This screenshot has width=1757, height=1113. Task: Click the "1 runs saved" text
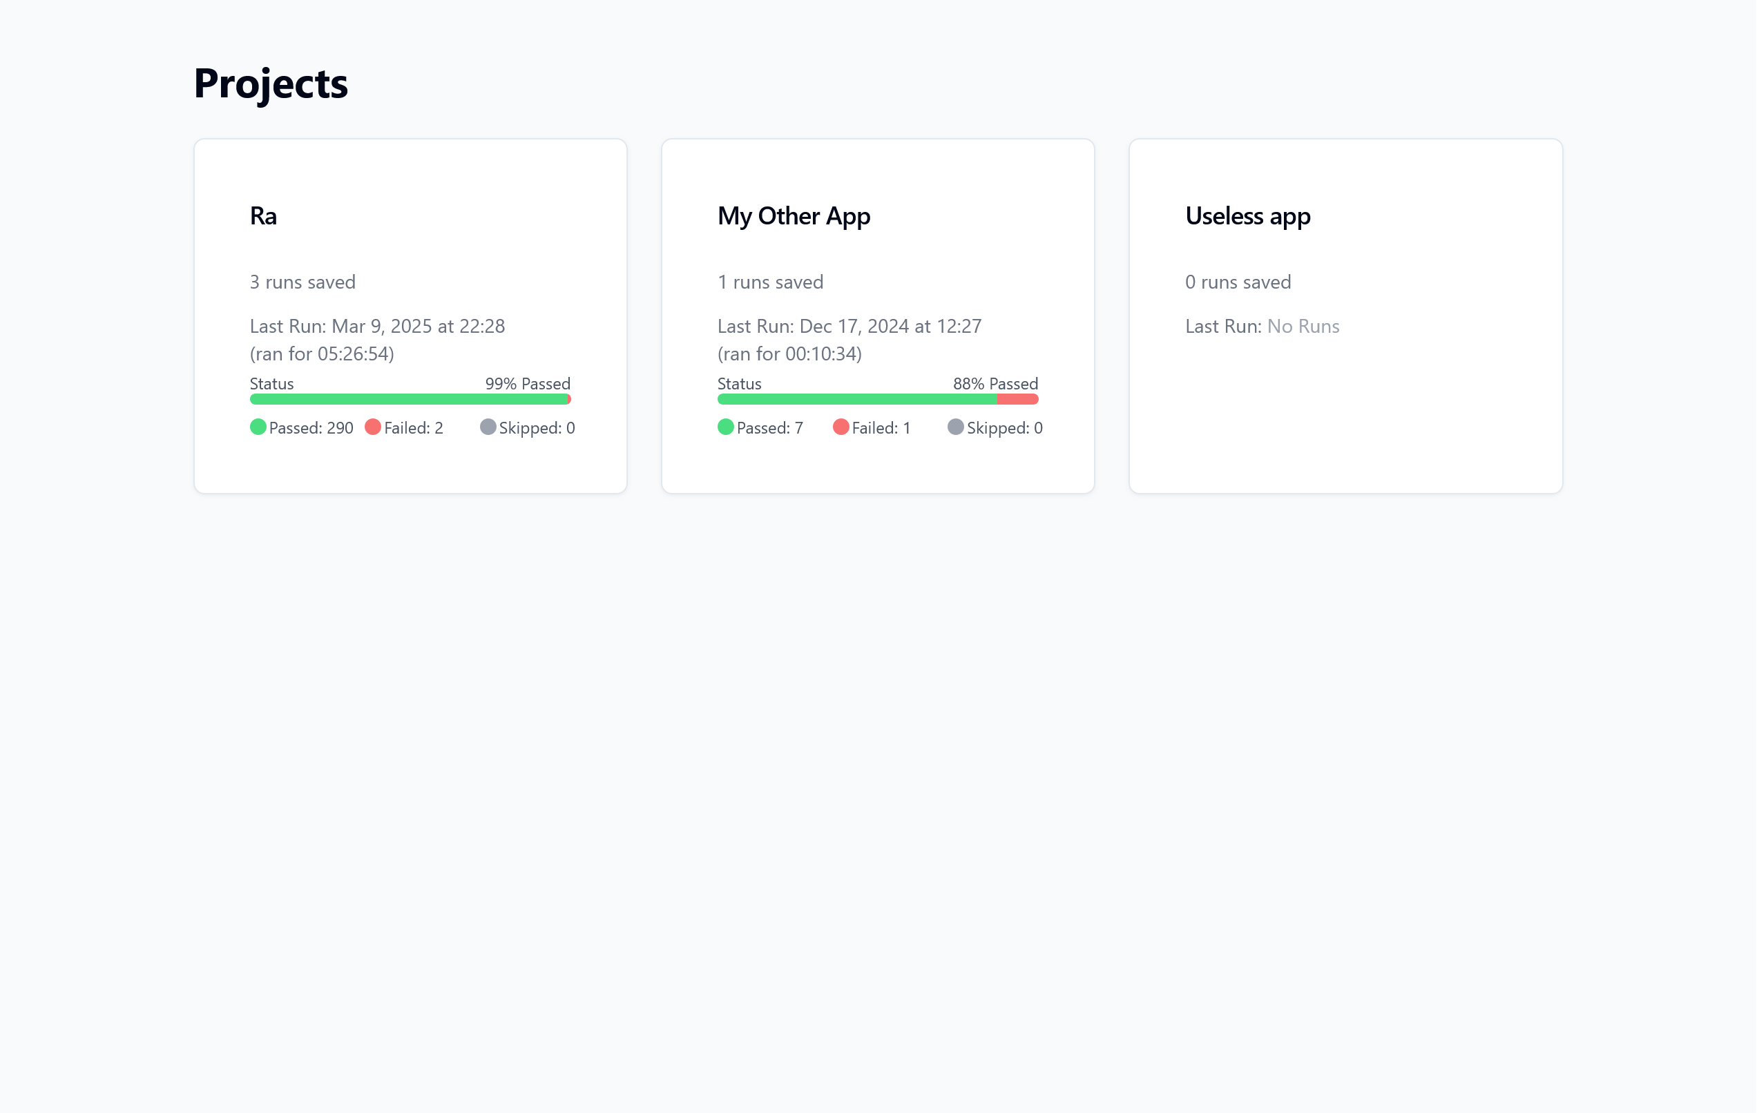[x=771, y=282]
